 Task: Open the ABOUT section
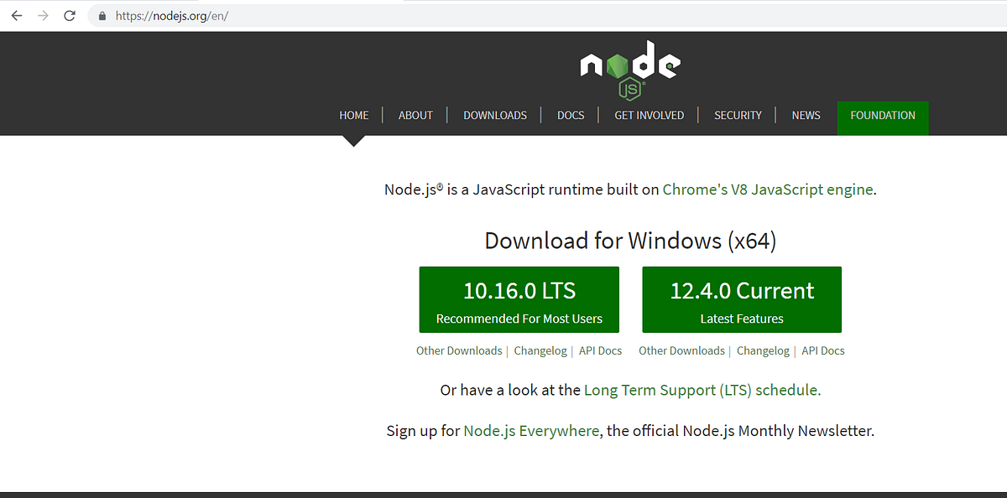(415, 115)
